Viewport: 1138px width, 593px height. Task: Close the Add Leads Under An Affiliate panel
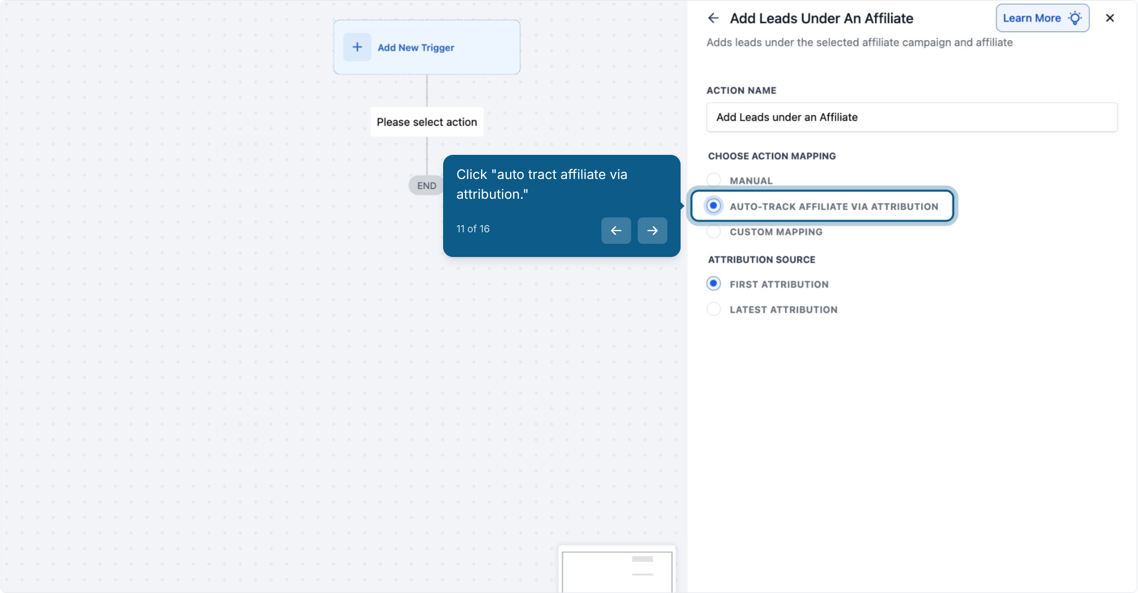click(x=1110, y=18)
